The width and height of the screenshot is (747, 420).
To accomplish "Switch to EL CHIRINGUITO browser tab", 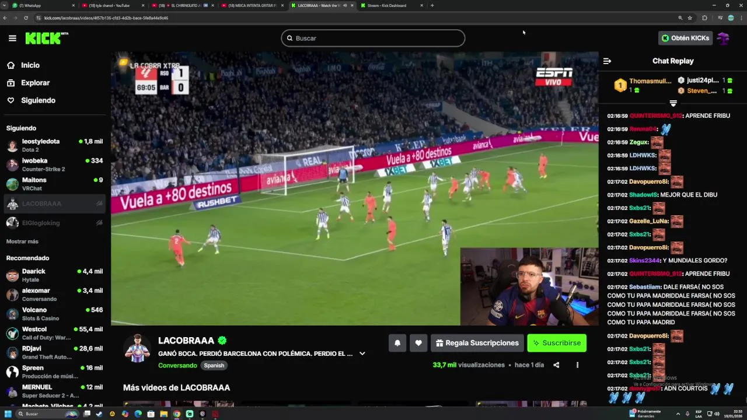I will click(182, 5).
